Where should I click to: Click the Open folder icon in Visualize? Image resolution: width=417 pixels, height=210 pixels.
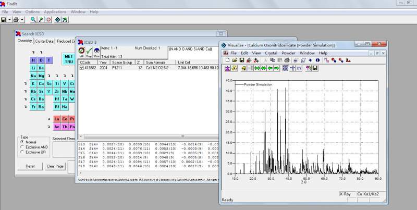[x=235, y=60]
